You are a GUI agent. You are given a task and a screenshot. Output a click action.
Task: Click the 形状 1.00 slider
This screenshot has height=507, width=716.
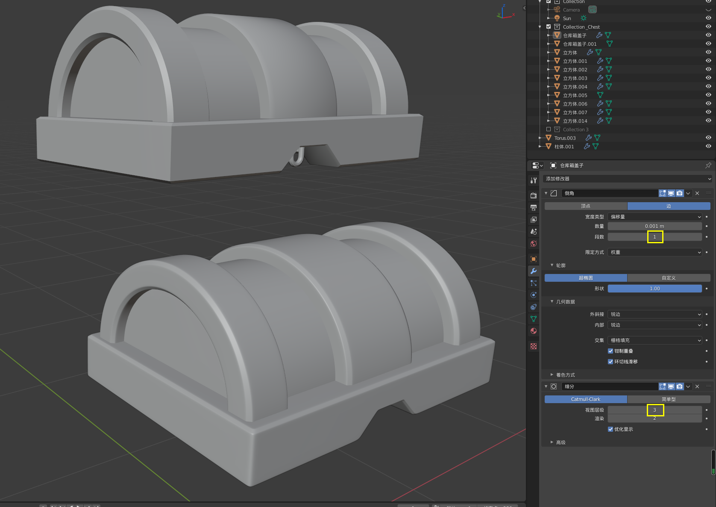[x=655, y=289]
